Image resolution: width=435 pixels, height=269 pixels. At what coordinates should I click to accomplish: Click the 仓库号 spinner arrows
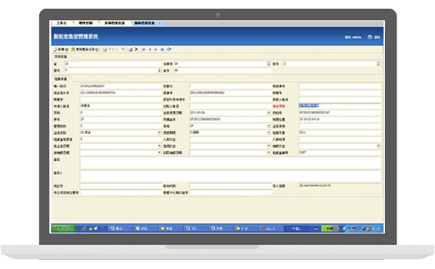coord(268,64)
